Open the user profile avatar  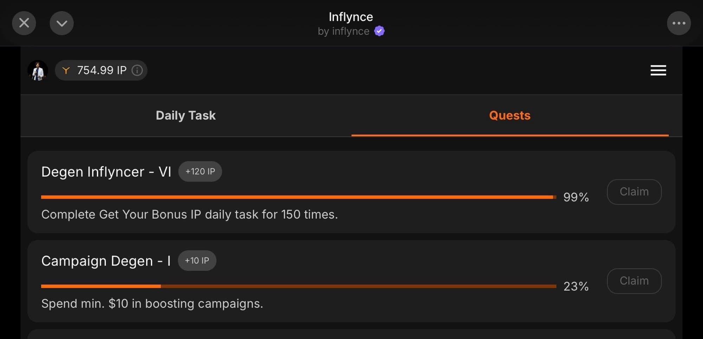tap(38, 70)
